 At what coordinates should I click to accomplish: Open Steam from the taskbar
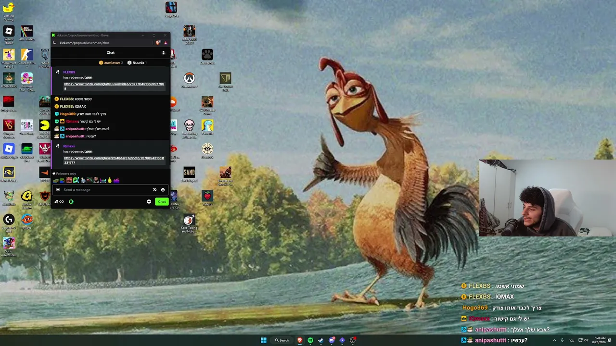pyautogui.click(x=321, y=340)
